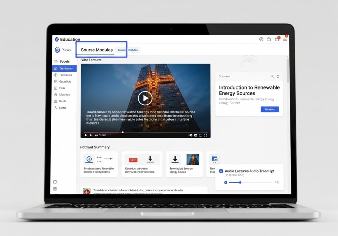Open the settings gear icon in the top bar
This screenshot has width=338, height=236.
pyautogui.click(x=261, y=39)
